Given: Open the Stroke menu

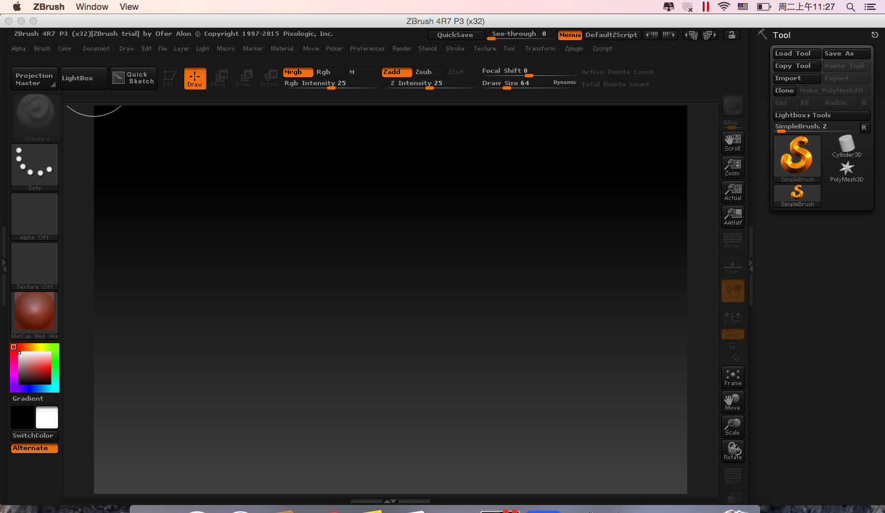Looking at the screenshot, I should (x=455, y=49).
